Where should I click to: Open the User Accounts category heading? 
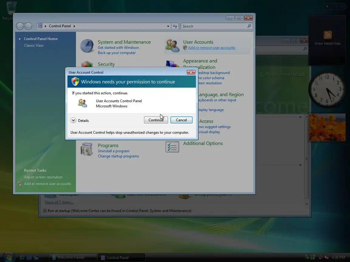pos(198,42)
